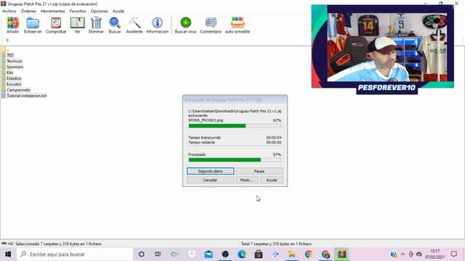465x261 pixels.
Task: Open the Windows Start menu
Action: click(x=8, y=254)
